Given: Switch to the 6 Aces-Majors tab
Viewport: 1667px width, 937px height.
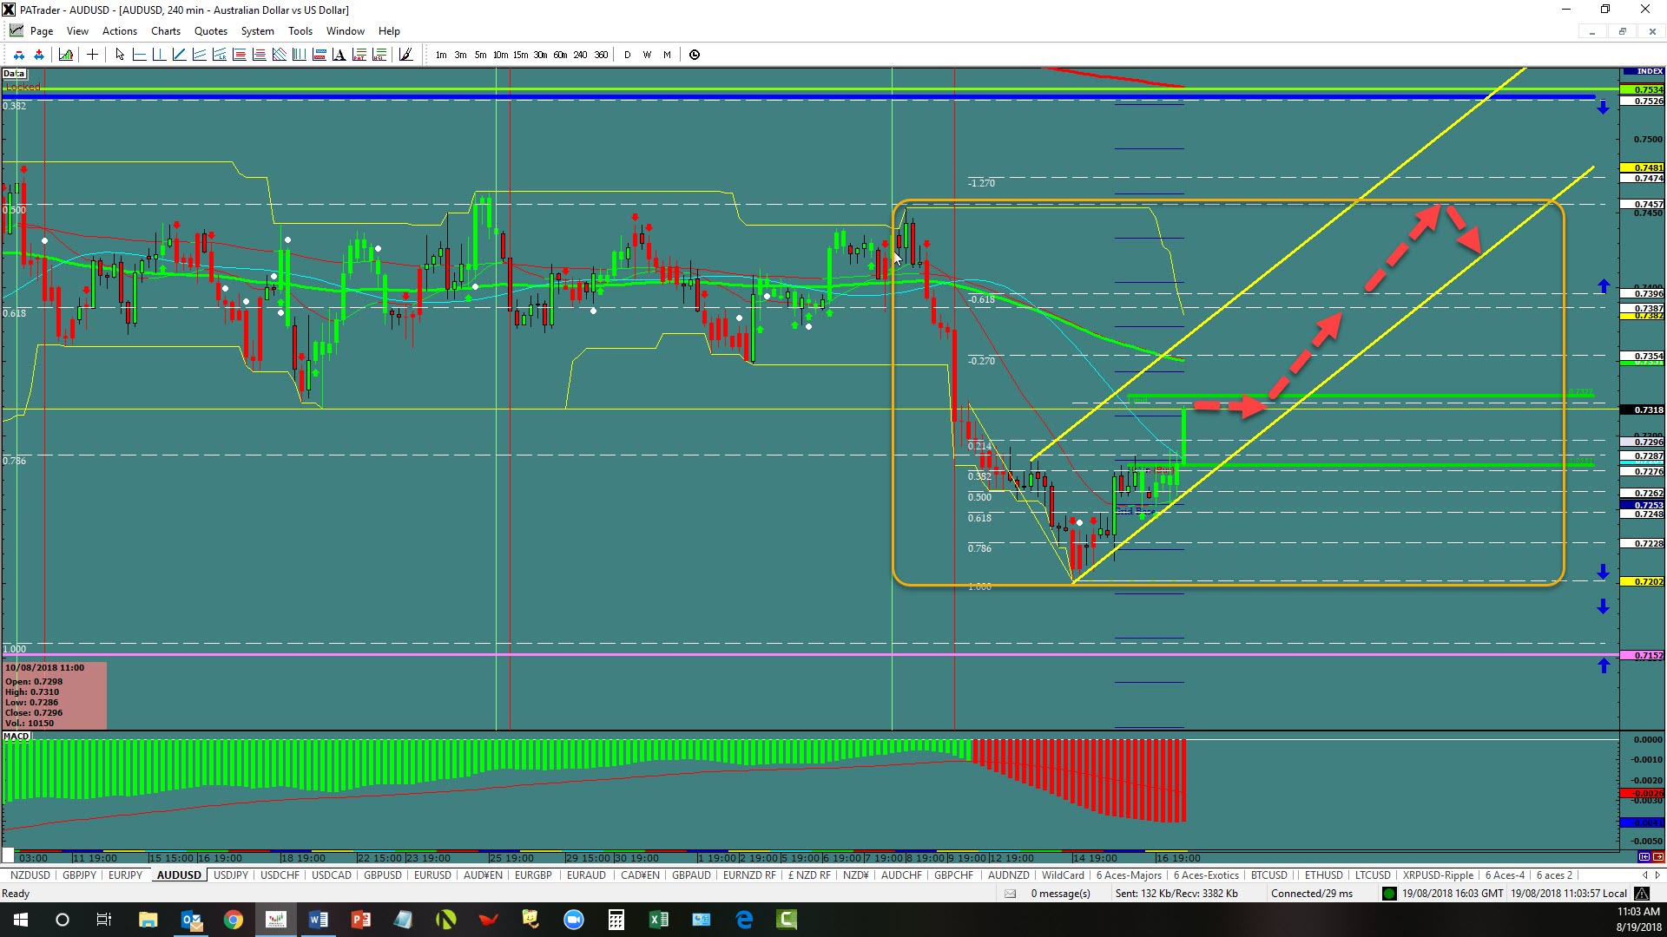Looking at the screenshot, I should [1129, 875].
